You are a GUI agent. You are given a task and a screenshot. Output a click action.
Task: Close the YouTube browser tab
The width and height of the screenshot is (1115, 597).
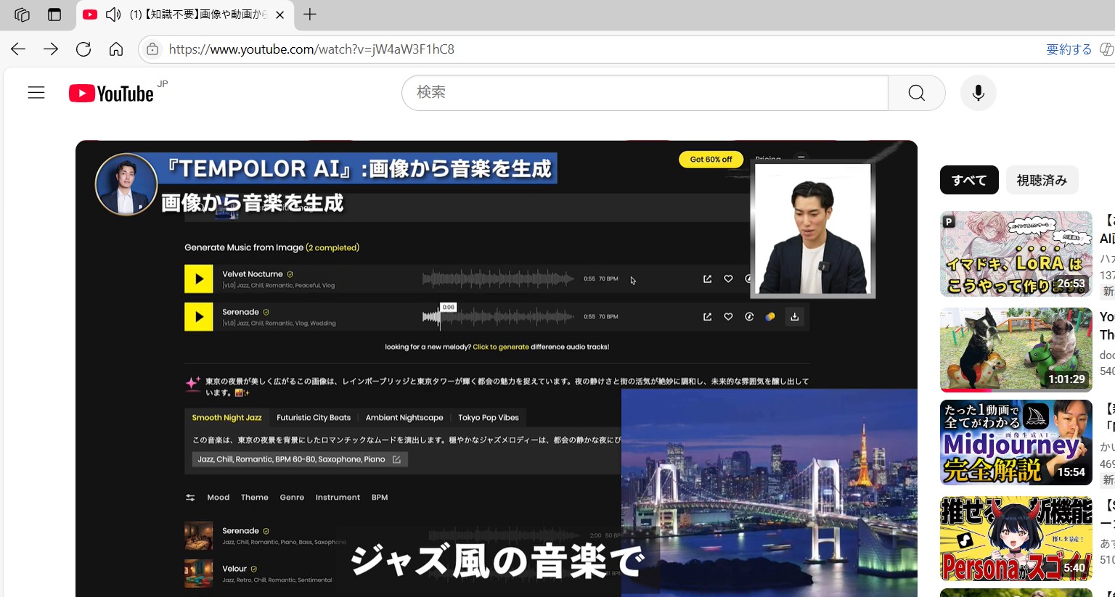279,15
